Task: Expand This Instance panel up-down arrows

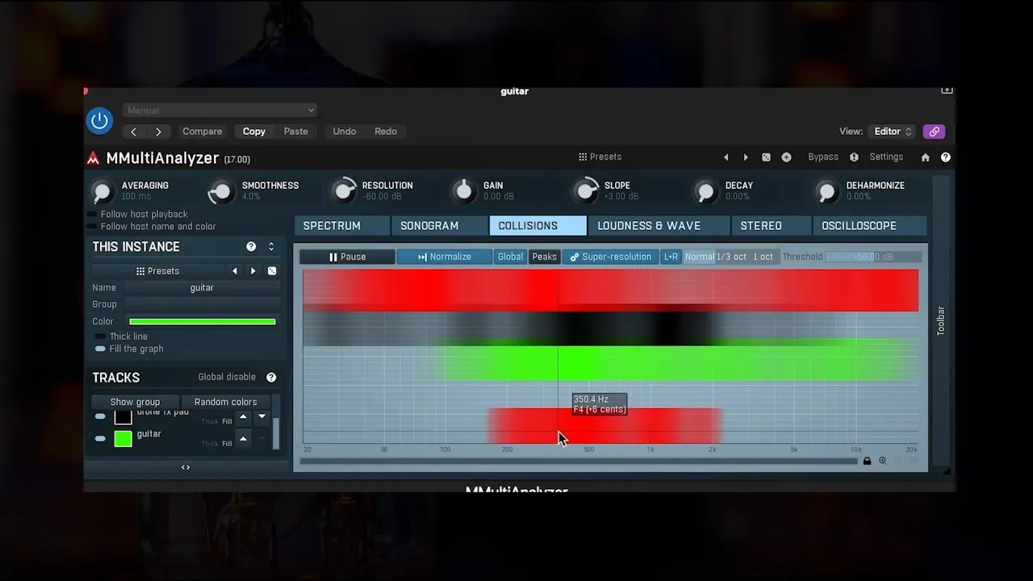Action: [271, 247]
